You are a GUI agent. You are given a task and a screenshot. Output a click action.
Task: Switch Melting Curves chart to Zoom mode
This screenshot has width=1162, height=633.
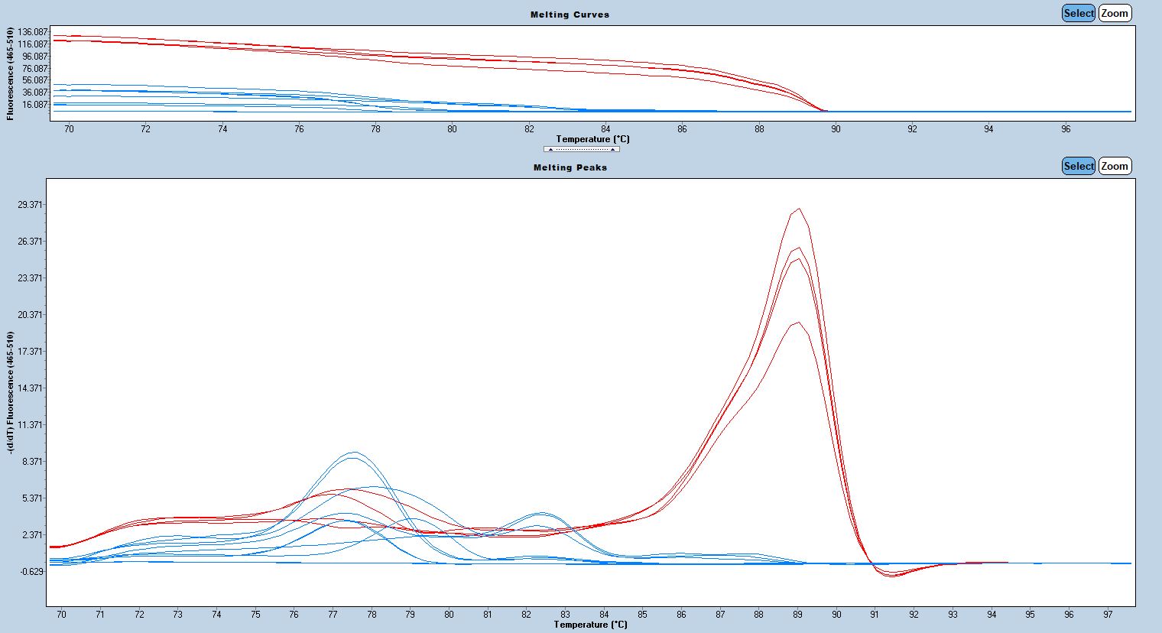click(x=1115, y=13)
